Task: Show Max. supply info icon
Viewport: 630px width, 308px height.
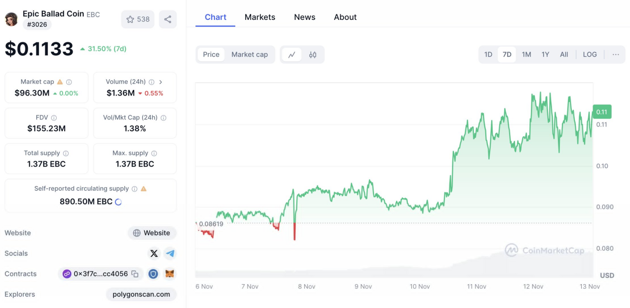Action: pos(154,153)
